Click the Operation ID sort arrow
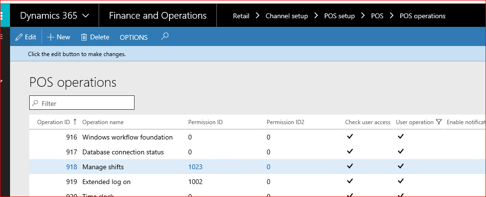486x197 pixels. click(x=75, y=122)
